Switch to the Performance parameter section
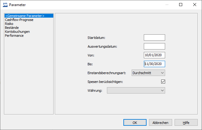 pyautogui.click(x=14, y=36)
